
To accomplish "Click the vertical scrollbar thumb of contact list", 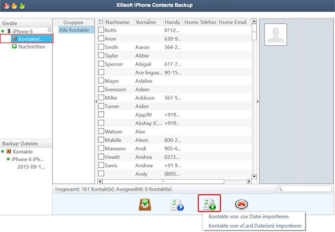I will (x=254, y=32).
